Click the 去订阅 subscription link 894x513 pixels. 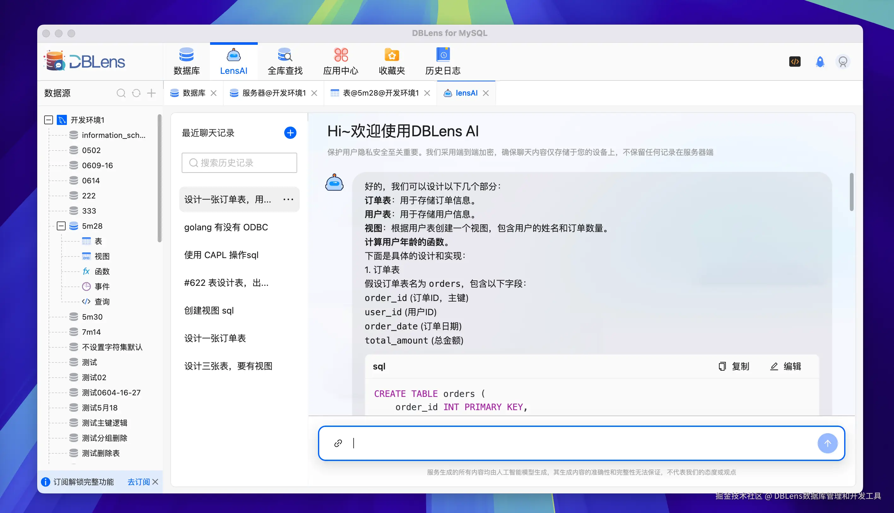[138, 482]
